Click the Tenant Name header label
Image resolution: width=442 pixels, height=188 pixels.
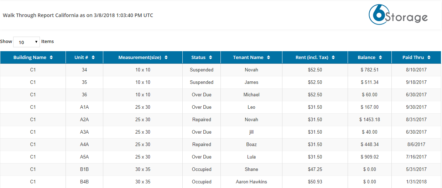coord(248,58)
